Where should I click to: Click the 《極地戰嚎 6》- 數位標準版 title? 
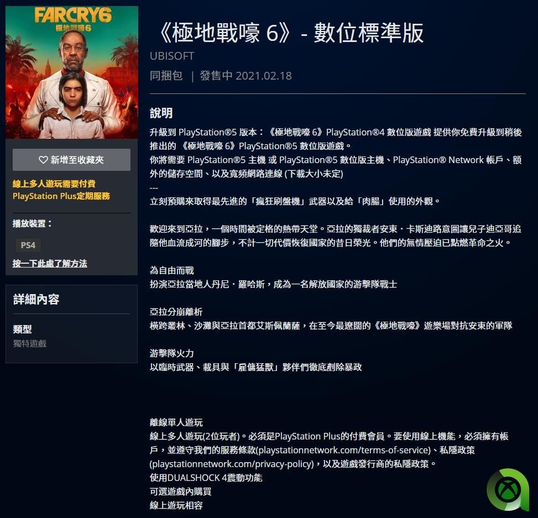coord(290,33)
